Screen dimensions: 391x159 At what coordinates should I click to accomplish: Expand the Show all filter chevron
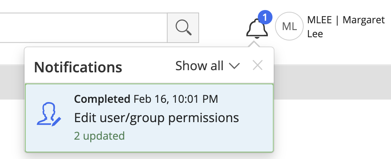tap(234, 66)
